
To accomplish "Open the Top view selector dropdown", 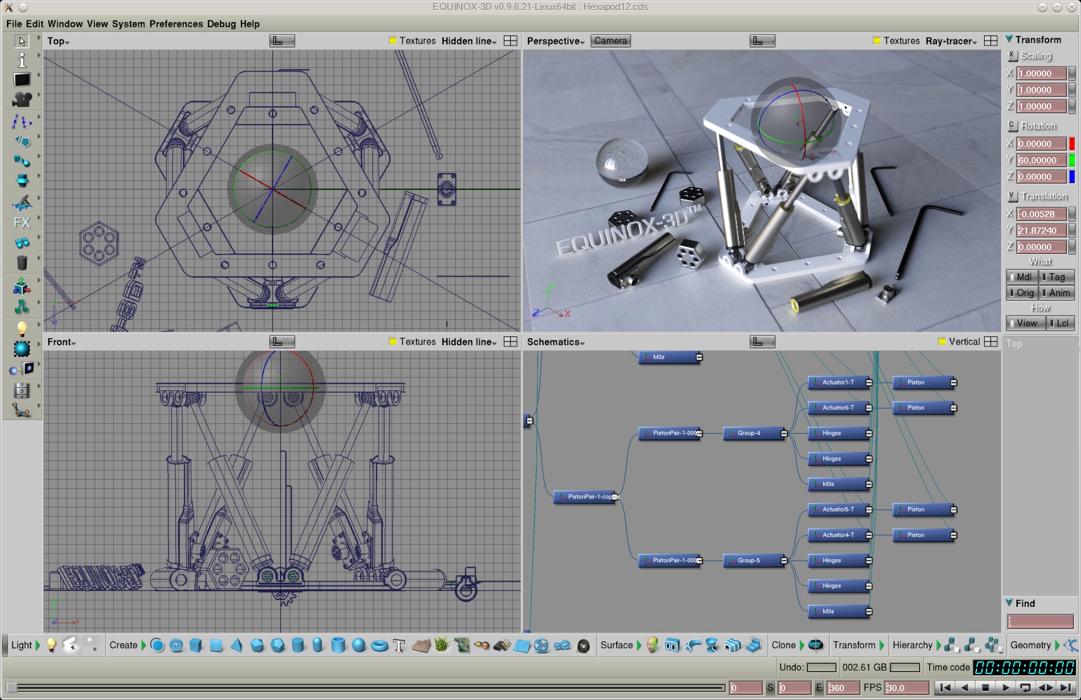I will tap(58, 41).
